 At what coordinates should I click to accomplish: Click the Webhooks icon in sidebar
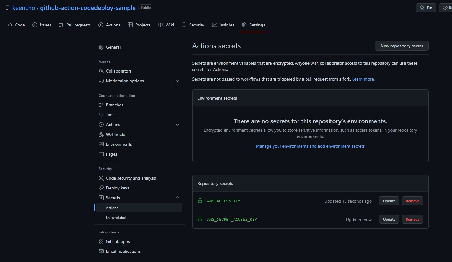(101, 134)
